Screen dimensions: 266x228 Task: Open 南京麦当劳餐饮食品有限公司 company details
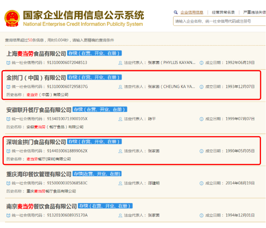[41, 206]
